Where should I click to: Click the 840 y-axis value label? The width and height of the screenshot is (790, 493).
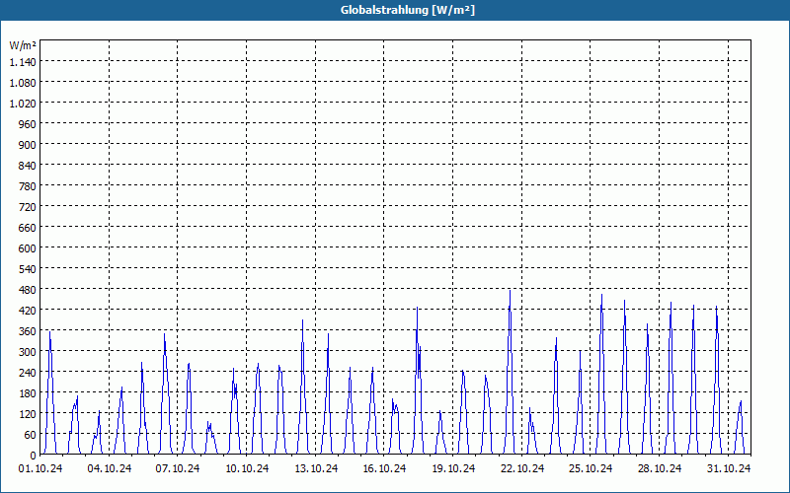[x=28, y=165]
